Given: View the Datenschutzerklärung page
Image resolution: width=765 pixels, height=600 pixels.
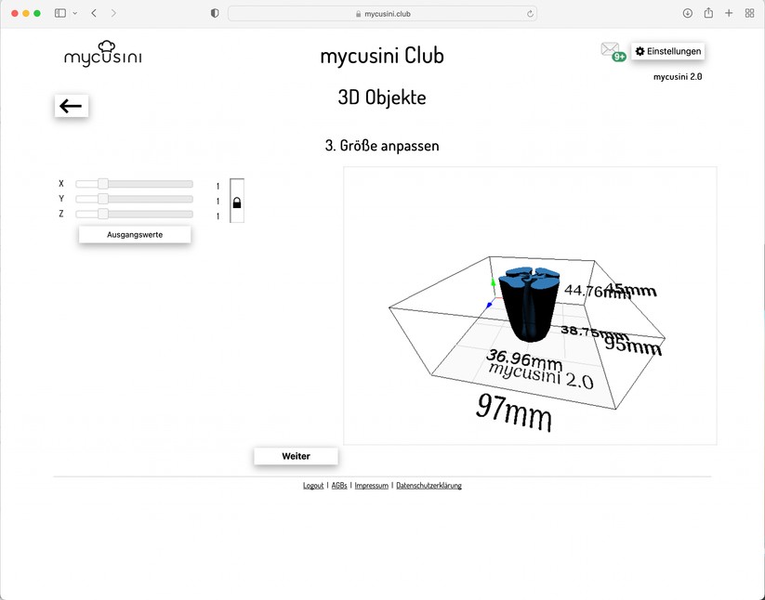Looking at the screenshot, I should click(429, 485).
